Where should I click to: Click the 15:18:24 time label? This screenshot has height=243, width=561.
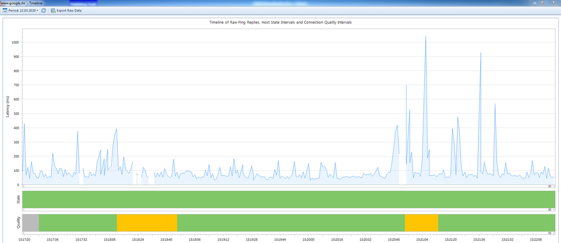(x=138, y=239)
